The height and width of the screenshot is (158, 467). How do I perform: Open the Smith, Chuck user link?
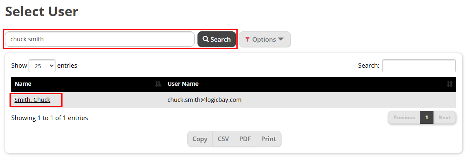click(x=32, y=100)
